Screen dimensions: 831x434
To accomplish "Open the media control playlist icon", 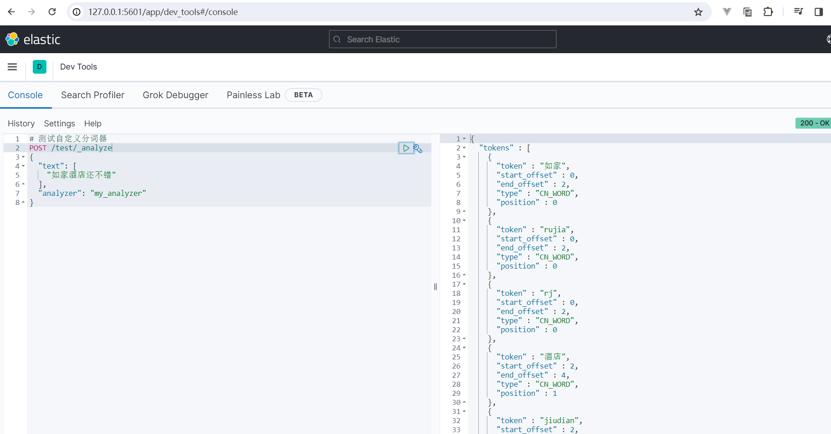I will [798, 12].
